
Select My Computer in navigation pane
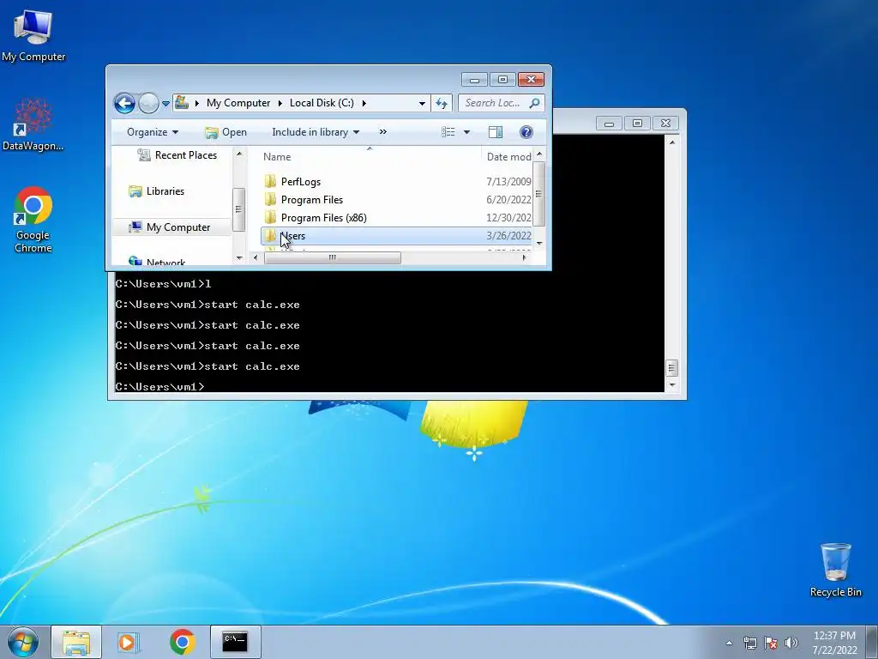pyautogui.click(x=171, y=227)
